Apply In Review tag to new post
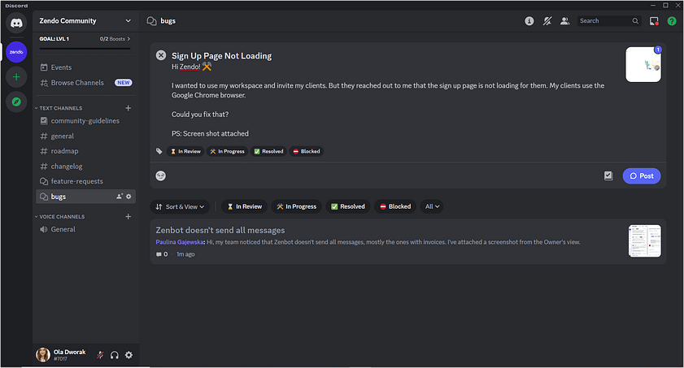Image resolution: width=684 pixels, height=368 pixels. tap(185, 152)
